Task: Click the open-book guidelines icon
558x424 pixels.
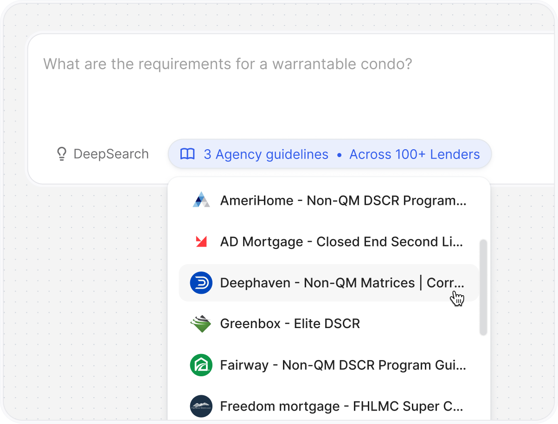Action: (x=187, y=154)
